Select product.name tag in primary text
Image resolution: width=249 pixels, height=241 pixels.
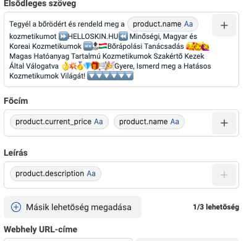click(162, 24)
